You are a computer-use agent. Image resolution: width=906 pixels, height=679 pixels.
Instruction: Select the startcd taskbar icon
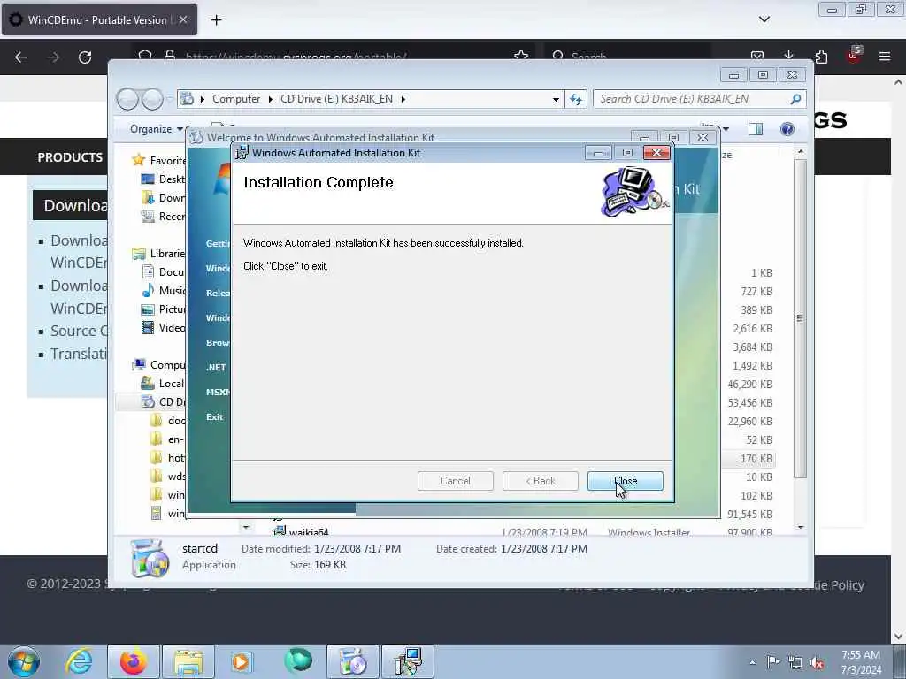(352, 661)
